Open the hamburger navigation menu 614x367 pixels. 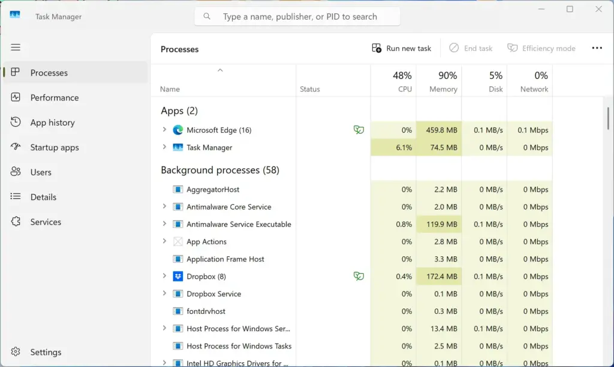pos(16,47)
